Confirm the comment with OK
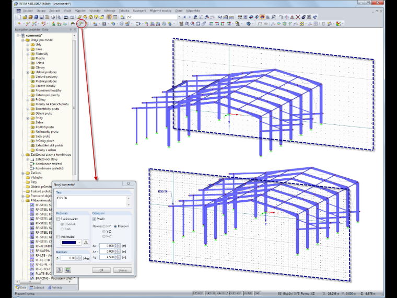This screenshot has width=397, height=298. tap(101, 270)
